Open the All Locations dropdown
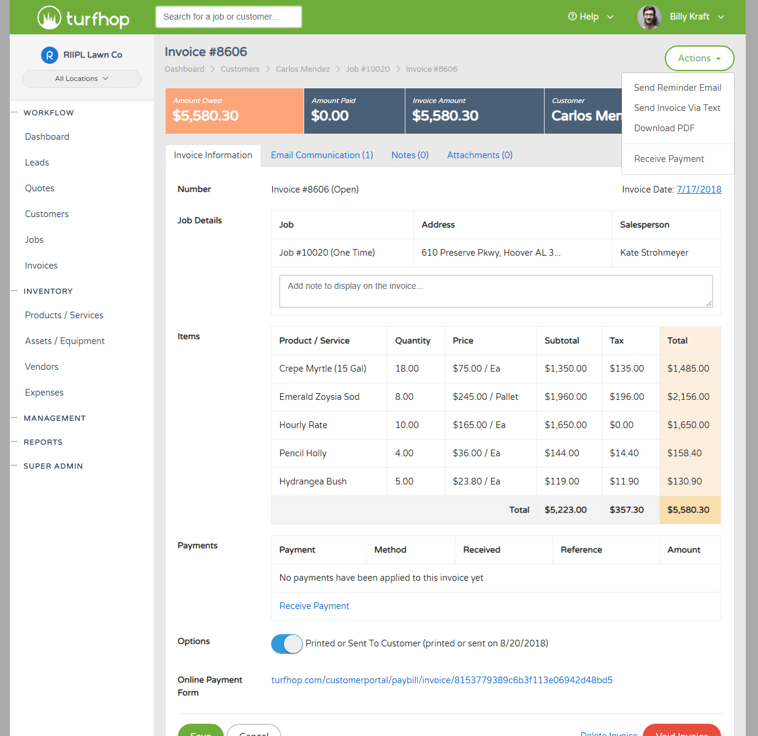Screen dimensions: 758x736 pyautogui.click(x=82, y=79)
